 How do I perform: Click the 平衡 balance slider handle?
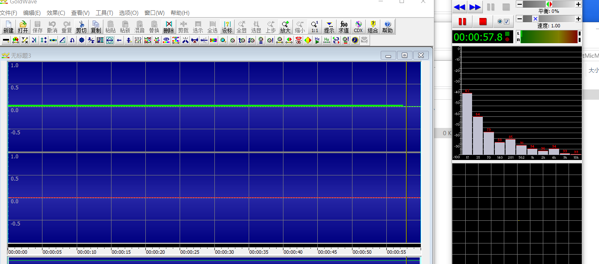coord(549,4)
